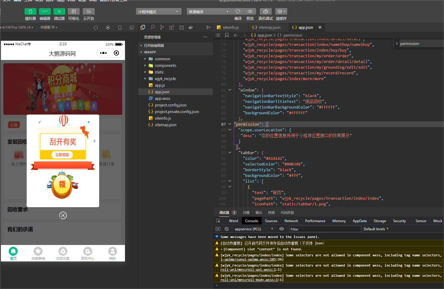Select project.config.json in the file tree

coord(170,105)
